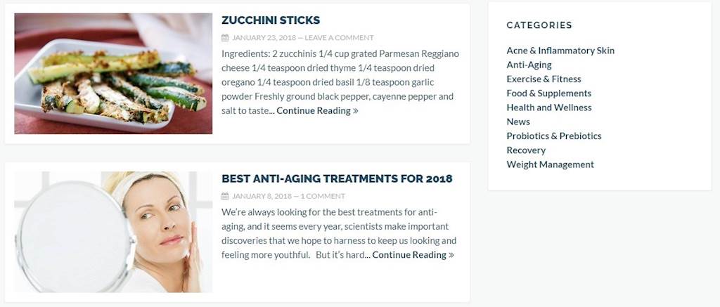View the Weight Management category
720x307 pixels.
tap(550, 164)
